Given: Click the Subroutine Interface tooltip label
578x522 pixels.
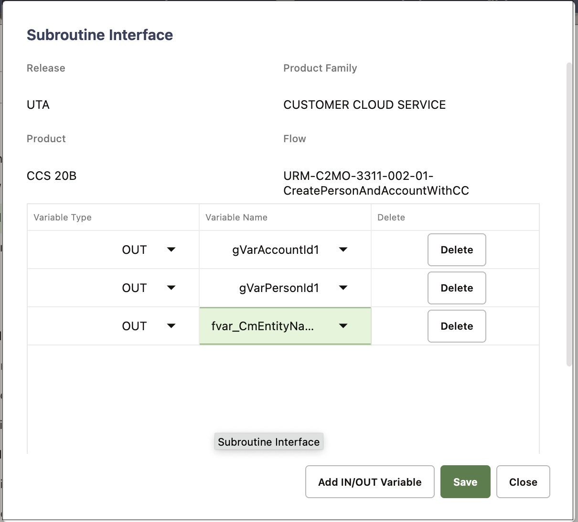Looking at the screenshot, I should point(268,442).
